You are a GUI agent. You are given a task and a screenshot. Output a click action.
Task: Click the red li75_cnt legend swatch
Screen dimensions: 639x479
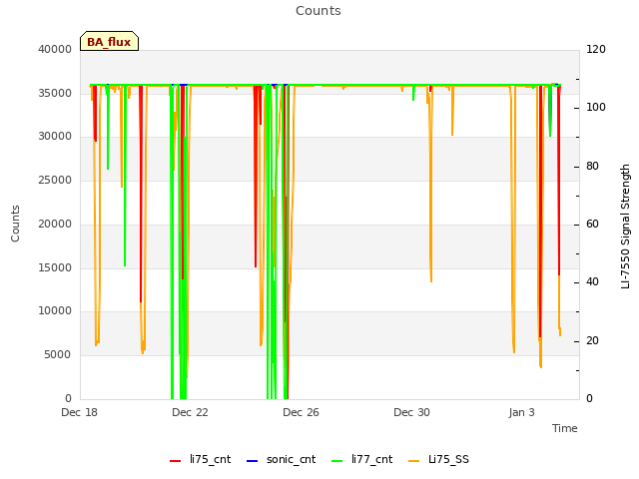tap(176, 461)
